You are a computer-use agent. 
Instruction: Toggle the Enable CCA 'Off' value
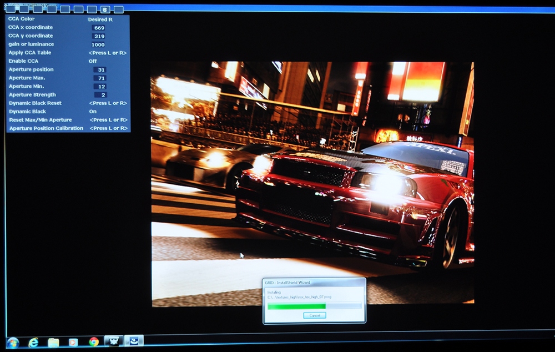pyautogui.click(x=93, y=61)
